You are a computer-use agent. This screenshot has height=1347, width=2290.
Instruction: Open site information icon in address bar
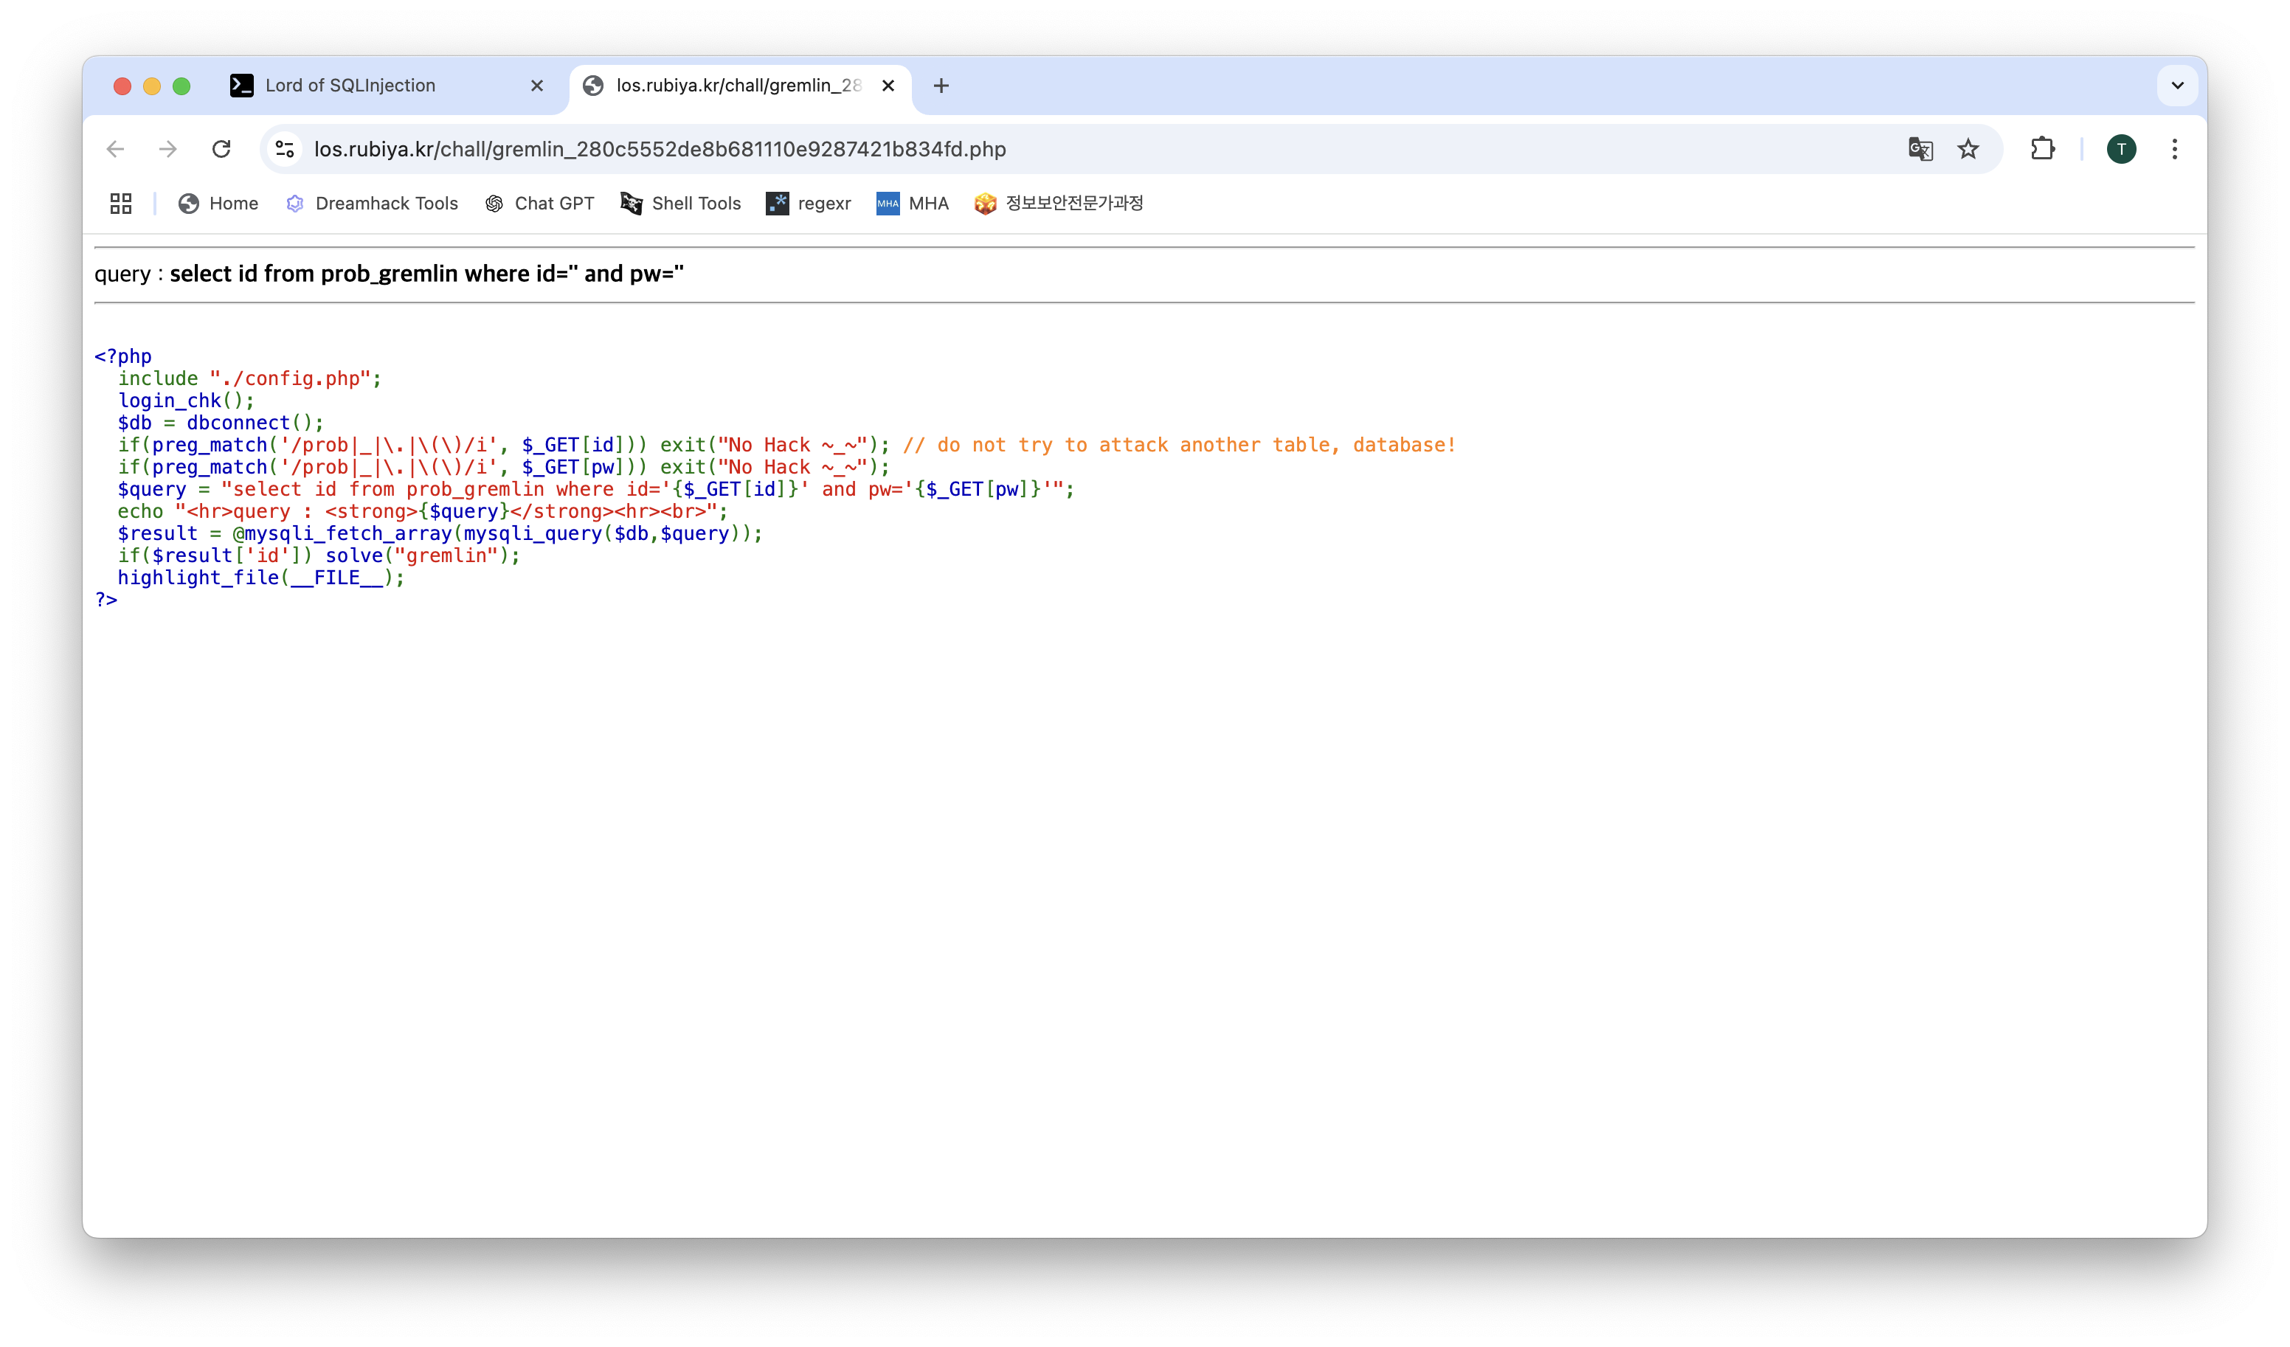pyautogui.click(x=286, y=149)
